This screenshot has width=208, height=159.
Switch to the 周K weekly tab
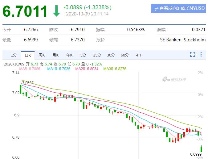[x=42, y=55]
